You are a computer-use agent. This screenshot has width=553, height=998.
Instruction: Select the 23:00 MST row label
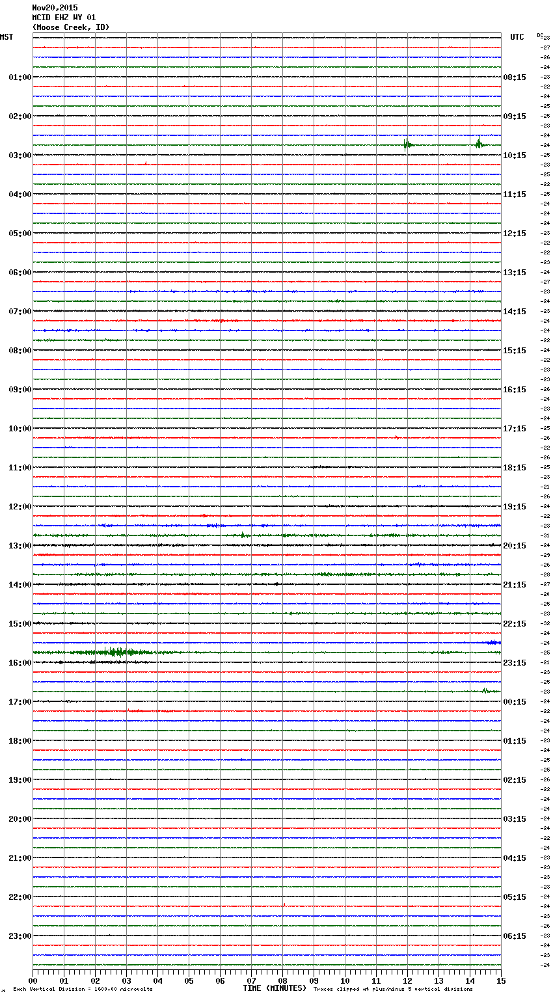pos(20,936)
